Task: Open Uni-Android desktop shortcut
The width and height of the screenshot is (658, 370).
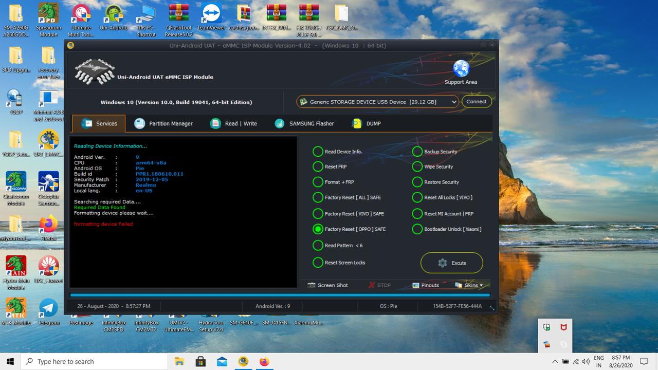Action: (114, 17)
